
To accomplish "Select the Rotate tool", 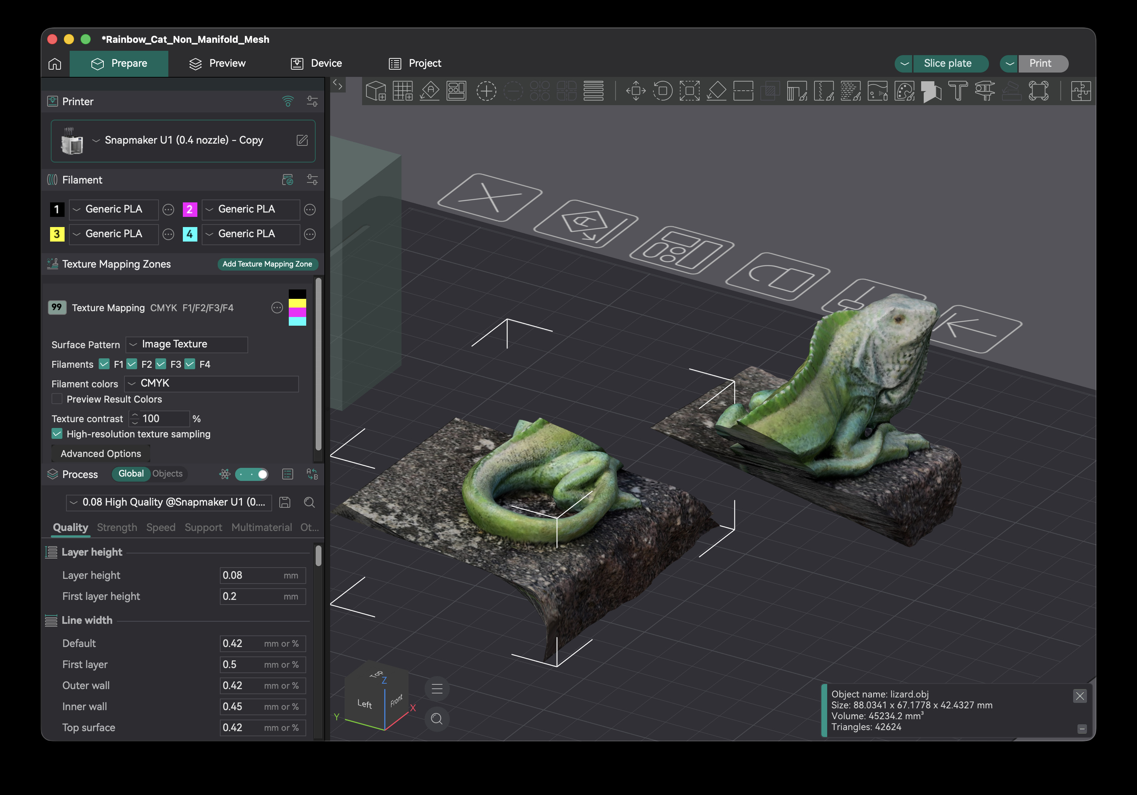I will coord(662,91).
